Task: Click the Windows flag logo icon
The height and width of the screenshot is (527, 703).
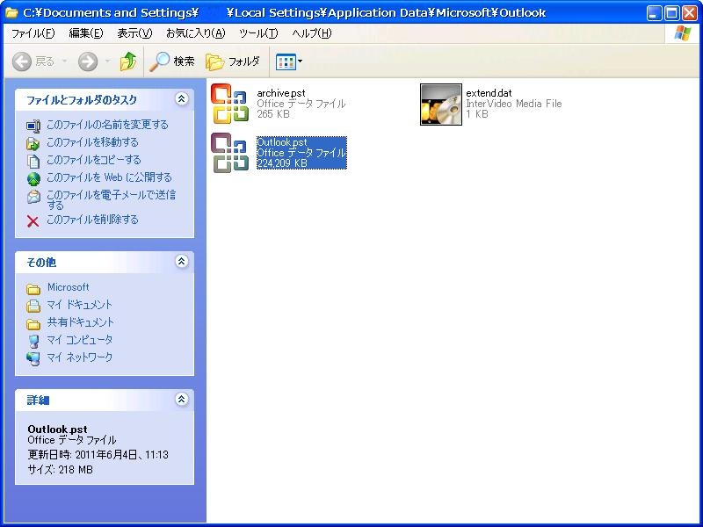Action: 683,33
